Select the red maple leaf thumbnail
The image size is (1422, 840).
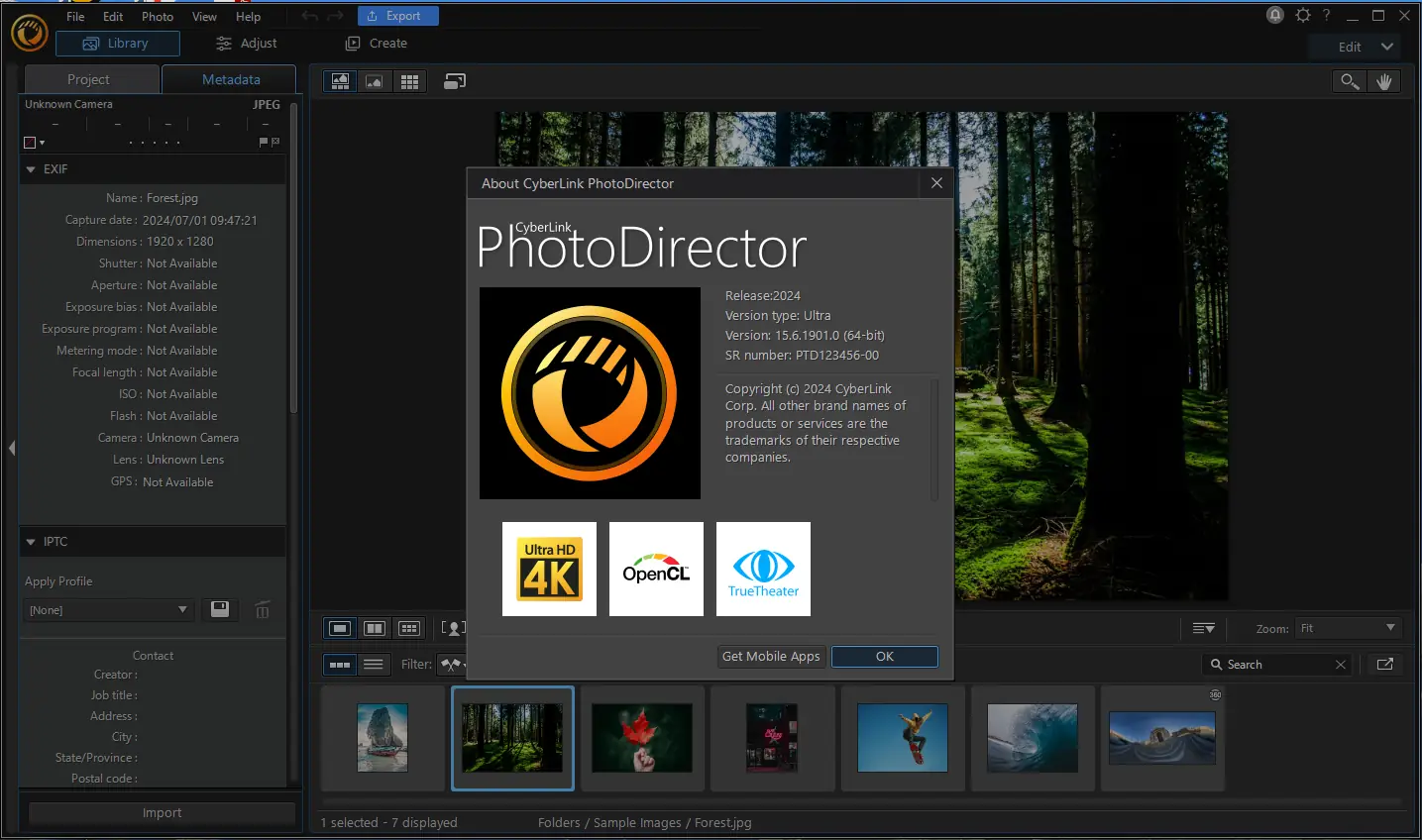coord(642,738)
